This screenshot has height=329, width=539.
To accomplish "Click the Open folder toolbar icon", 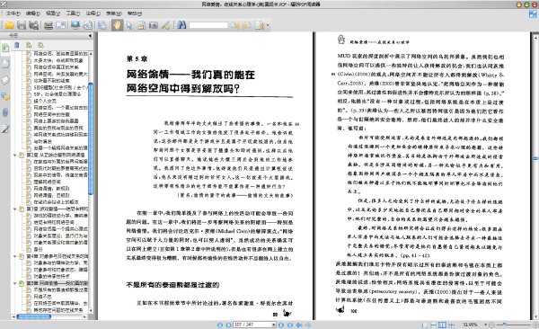I will point(9,25).
